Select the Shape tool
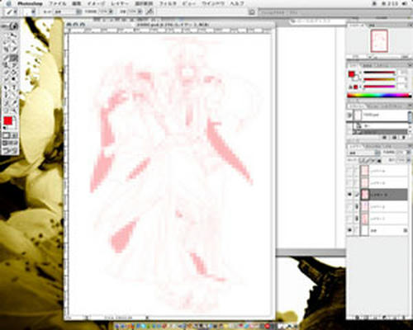The width and height of the screenshot is (413, 330). coord(14,95)
